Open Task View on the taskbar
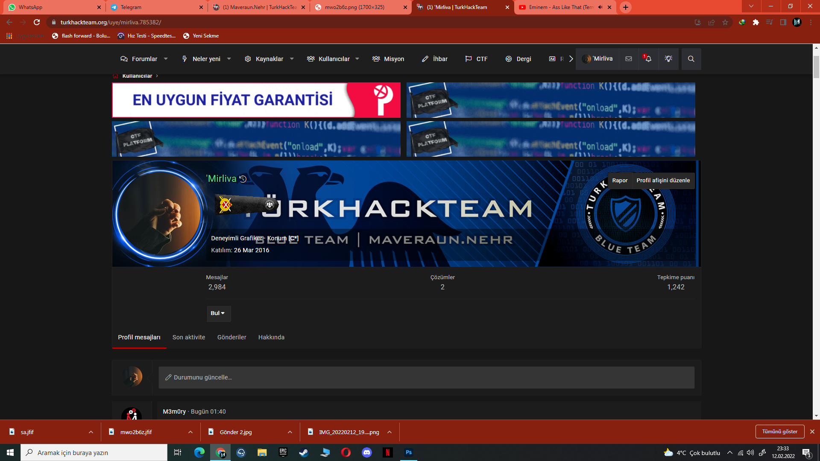This screenshot has height=461, width=820. 178,452
